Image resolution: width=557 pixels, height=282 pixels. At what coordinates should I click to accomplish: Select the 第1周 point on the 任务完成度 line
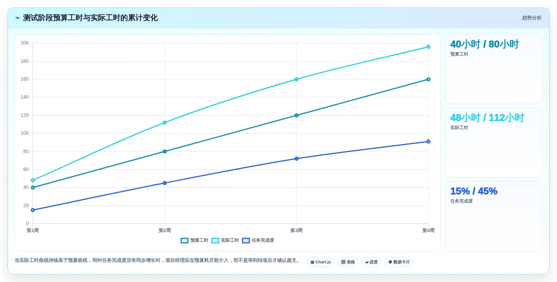pyautogui.click(x=33, y=210)
